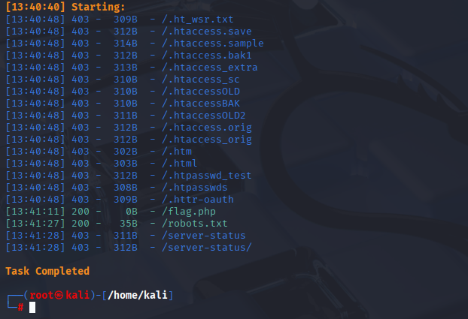Click the 302B size value

coord(126,152)
